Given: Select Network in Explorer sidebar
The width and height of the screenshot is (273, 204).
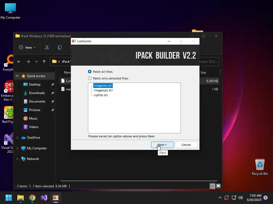Looking at the screenshot, I should tap(33, 159).
